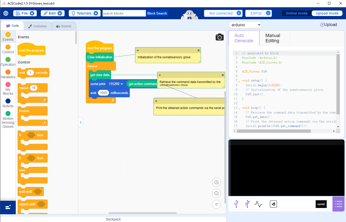Click the search blocks input field
Viewport: 346px width, 222px height.
pyautogui.click(x=124, y=13)
